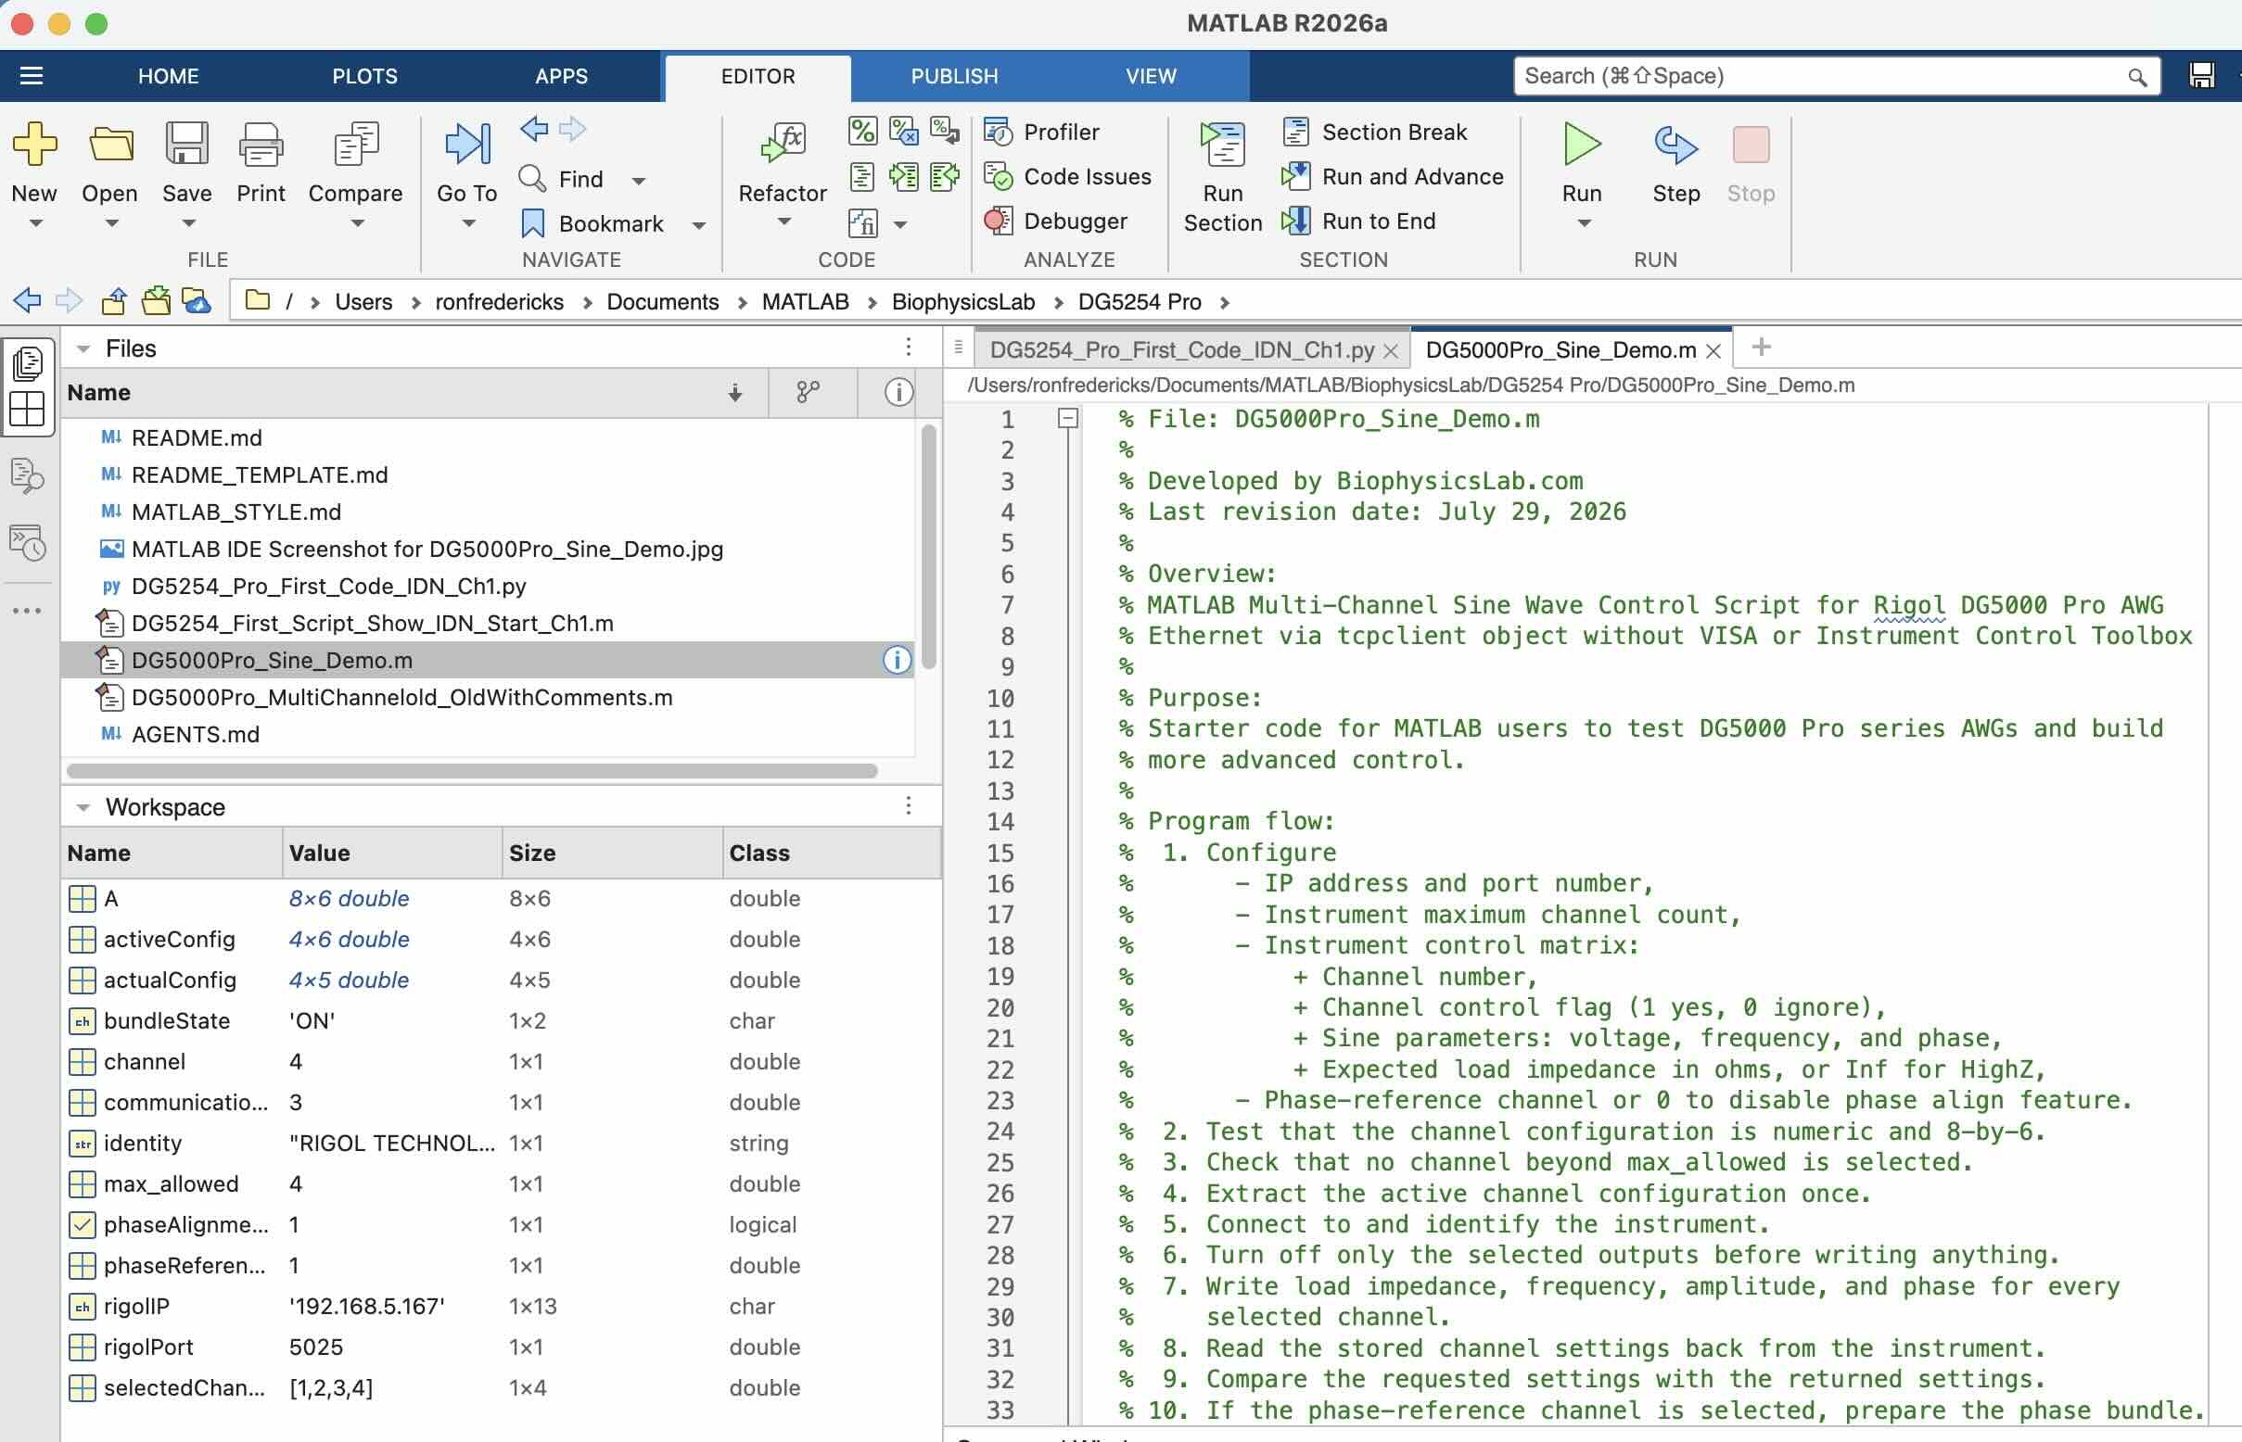Sort Workspace by Class column header

point(832,853)
